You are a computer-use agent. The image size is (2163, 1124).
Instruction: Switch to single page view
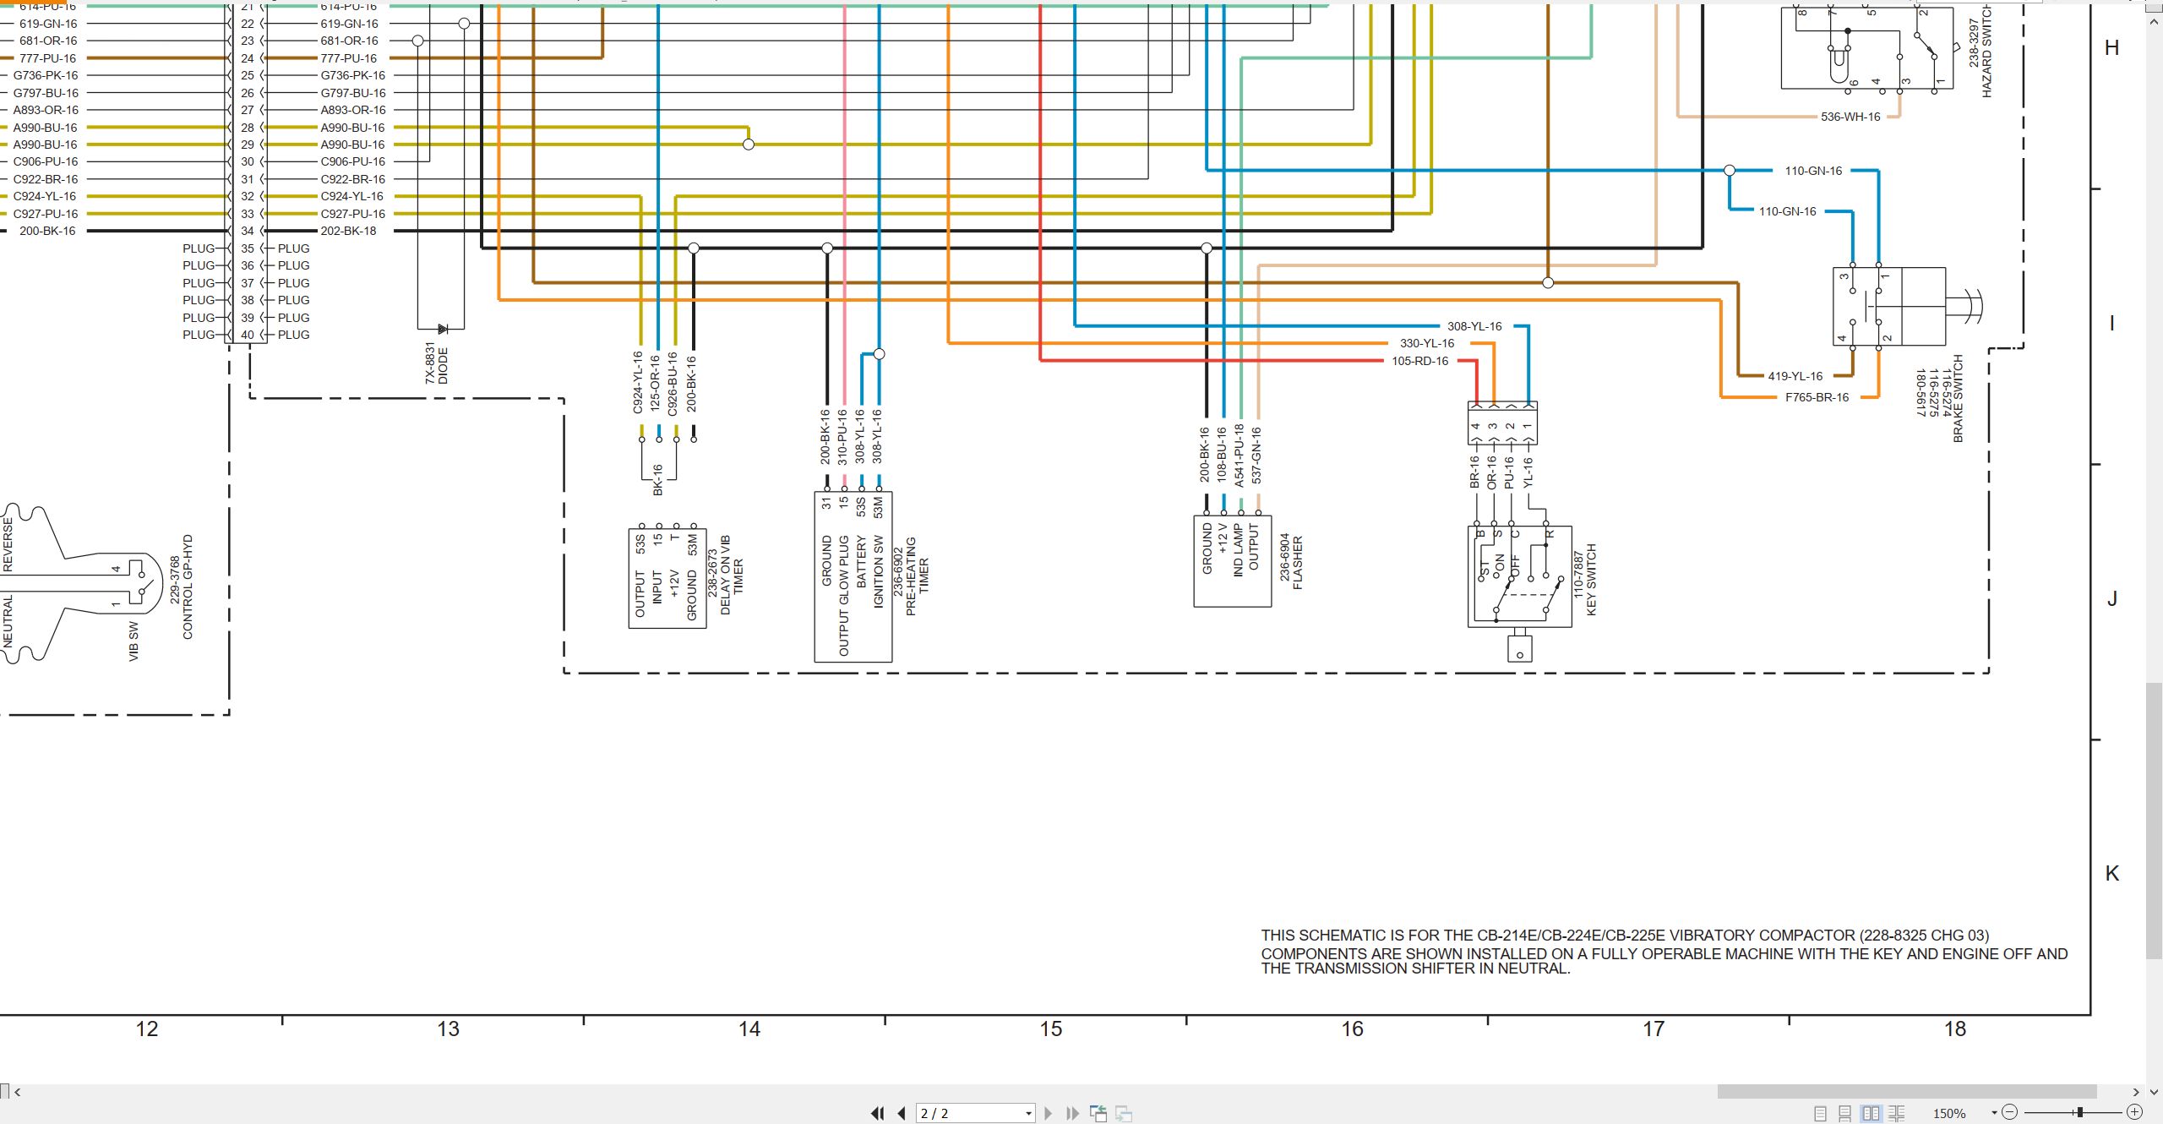pos(1820,1113)
